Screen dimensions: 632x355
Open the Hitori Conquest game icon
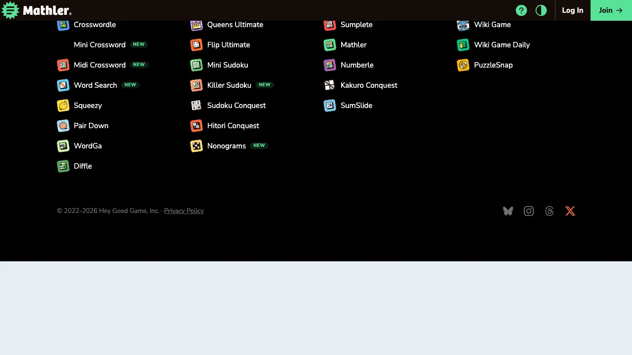tap(197, 126)
